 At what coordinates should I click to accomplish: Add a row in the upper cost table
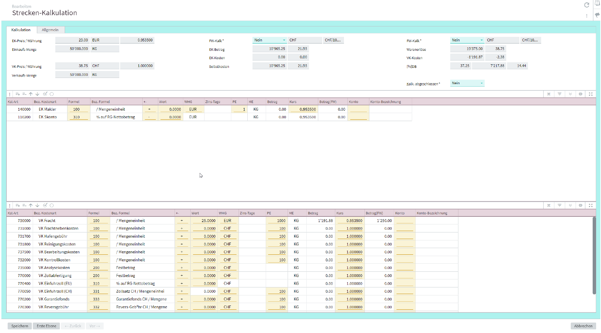pos(17,94)
